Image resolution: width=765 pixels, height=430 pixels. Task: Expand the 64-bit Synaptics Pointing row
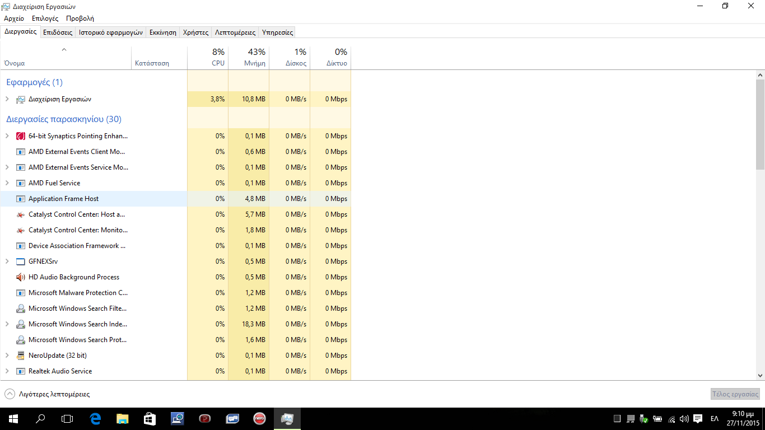coord(7,136)
